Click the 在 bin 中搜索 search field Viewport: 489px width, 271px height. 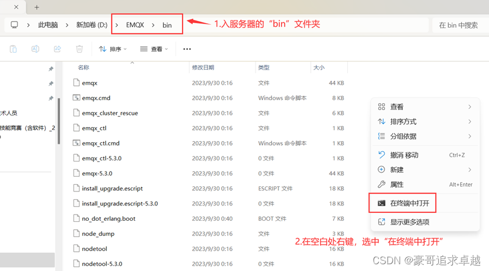point(458,25)
